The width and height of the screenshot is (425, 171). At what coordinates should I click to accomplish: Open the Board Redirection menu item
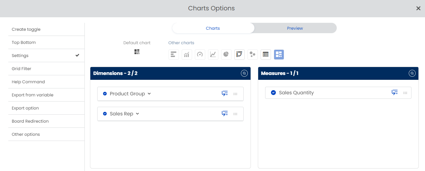(46, 121)
